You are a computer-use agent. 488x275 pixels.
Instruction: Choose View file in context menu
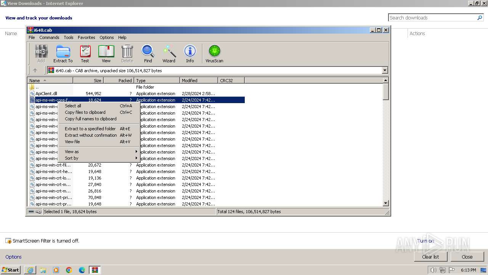click(99, 142)
